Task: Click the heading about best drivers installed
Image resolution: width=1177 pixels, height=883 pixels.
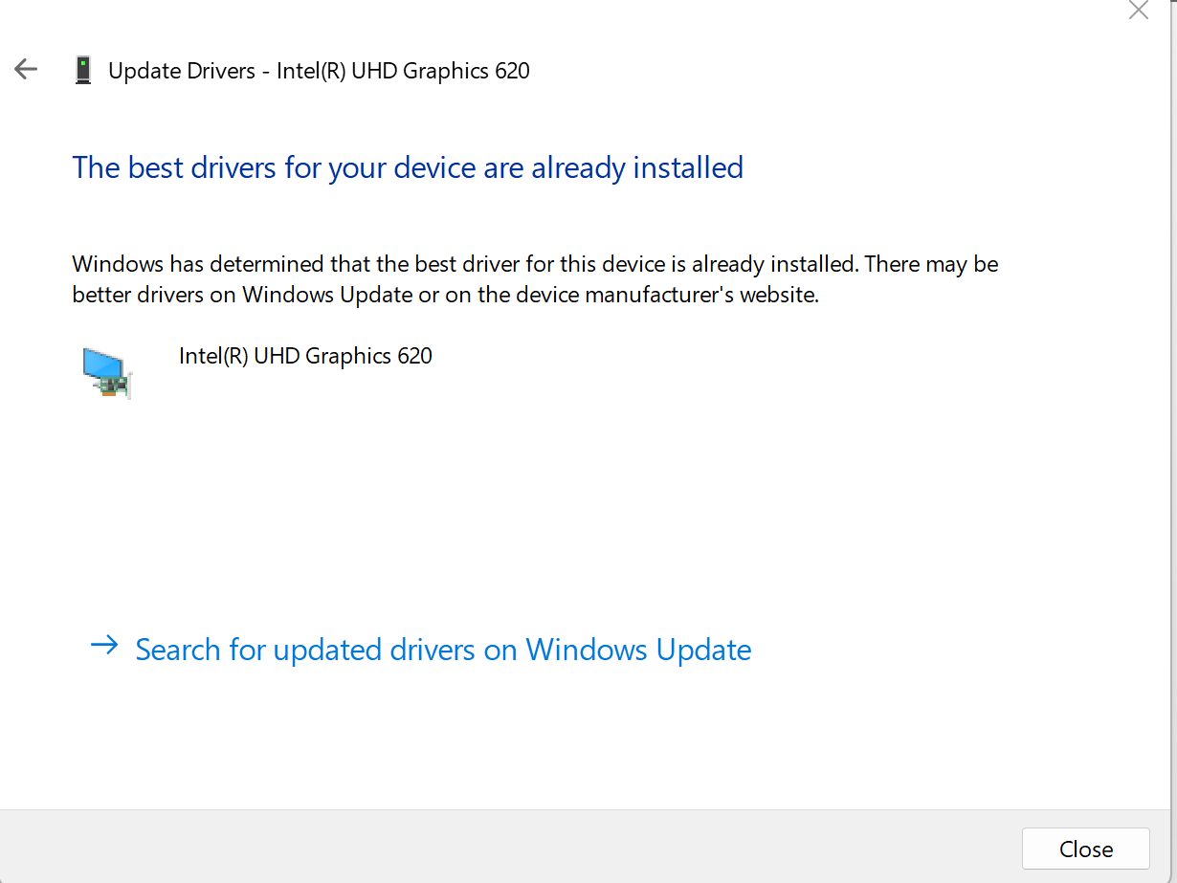Action: tap(408, 167)
